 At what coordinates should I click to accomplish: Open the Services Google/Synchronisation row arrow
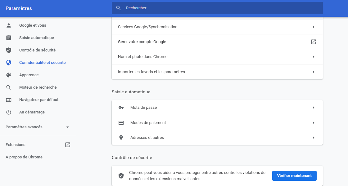point(314,27)
